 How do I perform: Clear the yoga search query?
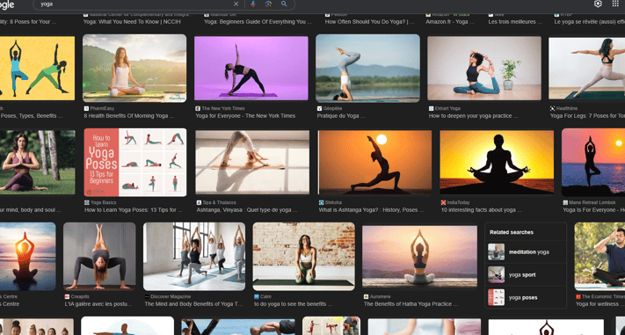pos(236,4)
